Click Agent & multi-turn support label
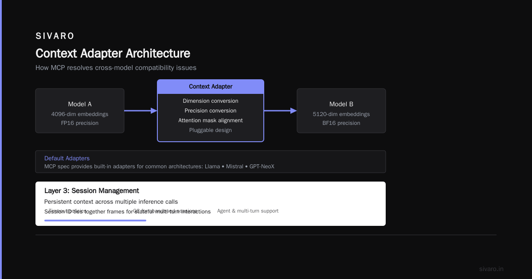Viewport: 532px width, 279px height. 248,211
